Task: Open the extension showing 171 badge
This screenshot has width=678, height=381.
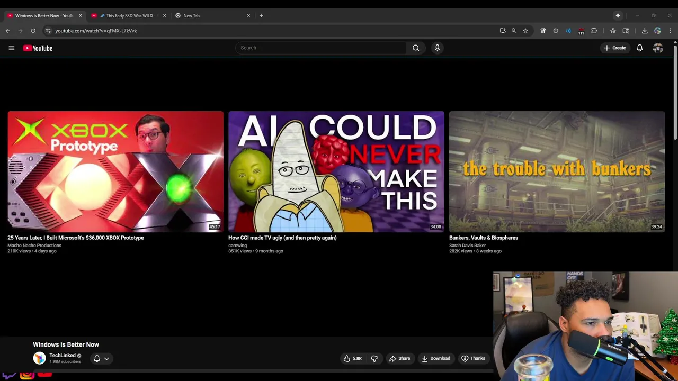Action: pos(581,31)
